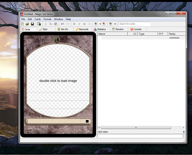Sort card list by Rarity column
The image size is (192, 155).
click(x=177, y=34)
